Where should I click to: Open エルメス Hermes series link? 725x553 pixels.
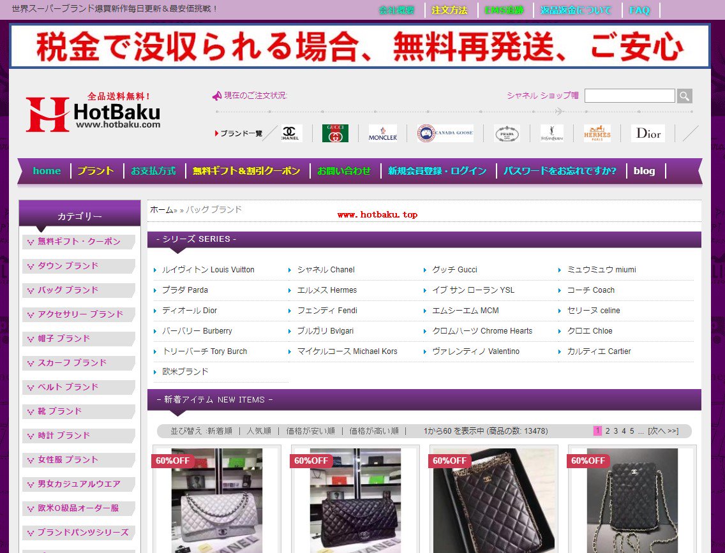327,290
